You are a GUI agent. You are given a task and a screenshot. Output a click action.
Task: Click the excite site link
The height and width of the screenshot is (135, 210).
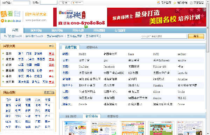(182, 60)
